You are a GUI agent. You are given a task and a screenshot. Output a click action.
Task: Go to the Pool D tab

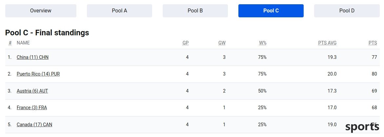pos(347,11)
